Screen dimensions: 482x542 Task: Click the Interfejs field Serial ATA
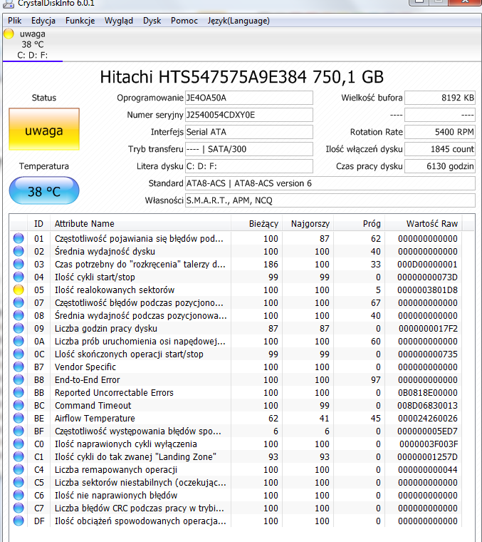(x=248, y=132)
